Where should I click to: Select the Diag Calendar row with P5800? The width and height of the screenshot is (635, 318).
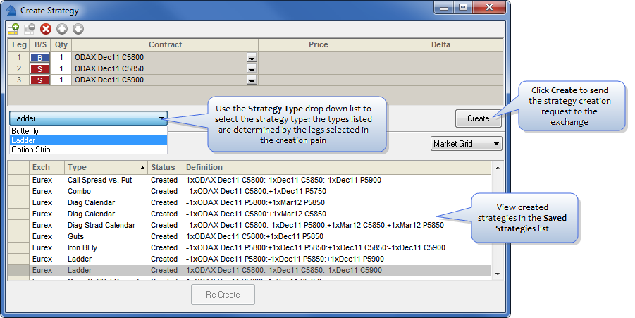250,202
